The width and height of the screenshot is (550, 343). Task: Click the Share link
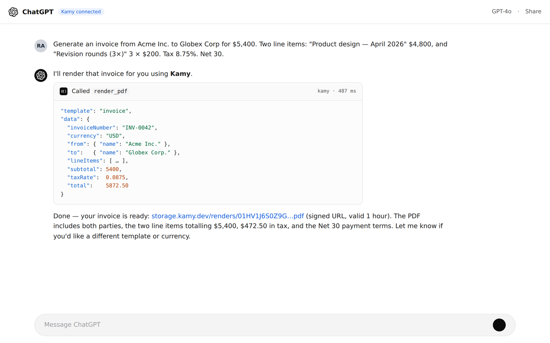click(533, 12)
